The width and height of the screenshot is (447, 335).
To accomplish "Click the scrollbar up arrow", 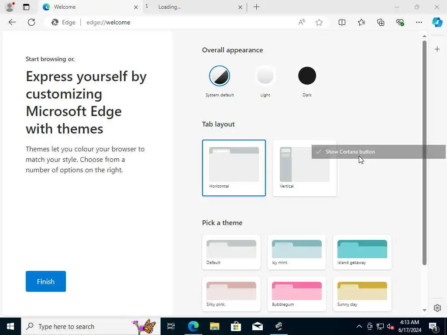I will point(424,36).
